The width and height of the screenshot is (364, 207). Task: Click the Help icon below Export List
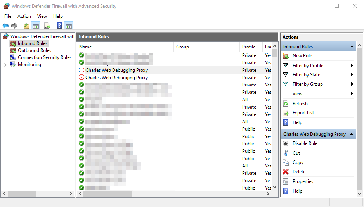click(286, 122)
